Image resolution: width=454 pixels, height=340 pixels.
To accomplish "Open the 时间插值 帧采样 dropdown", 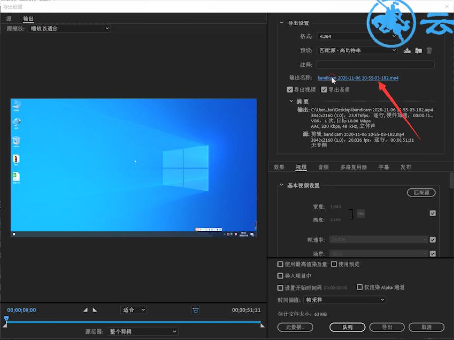I will pos(345,300).
